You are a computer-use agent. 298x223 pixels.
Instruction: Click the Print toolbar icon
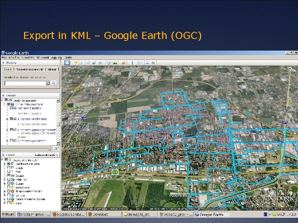(147, 63)
